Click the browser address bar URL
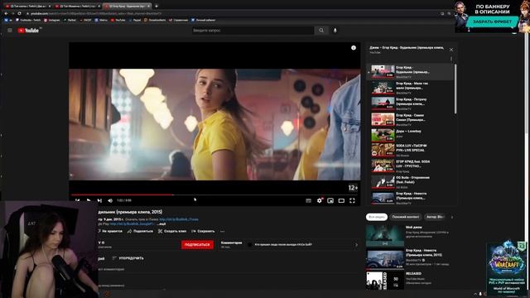Screen dimensions: 530x298 [96, 13]
